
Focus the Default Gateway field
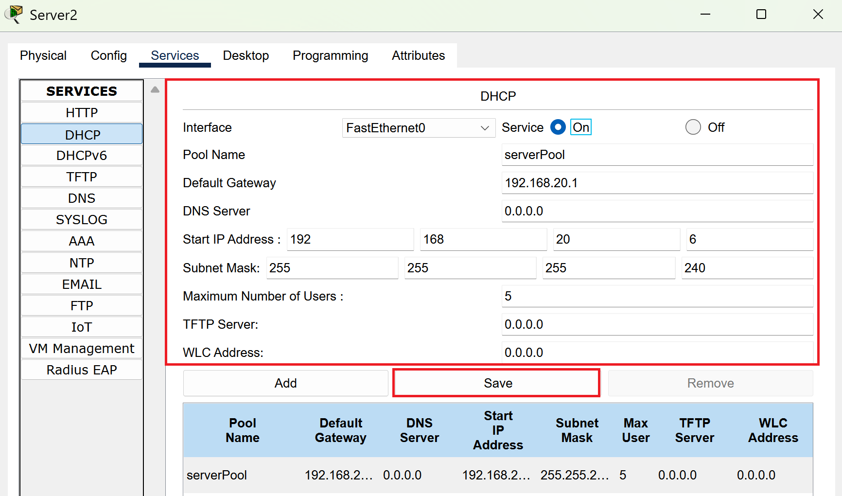(x=657, y=183)
